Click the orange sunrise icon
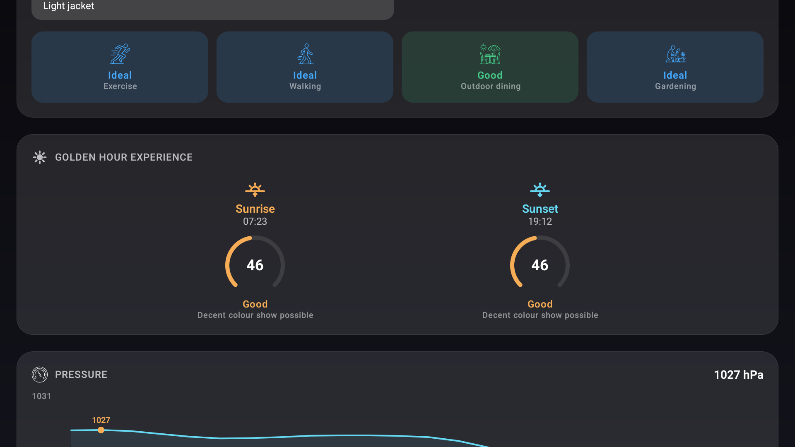 (255, 190)
